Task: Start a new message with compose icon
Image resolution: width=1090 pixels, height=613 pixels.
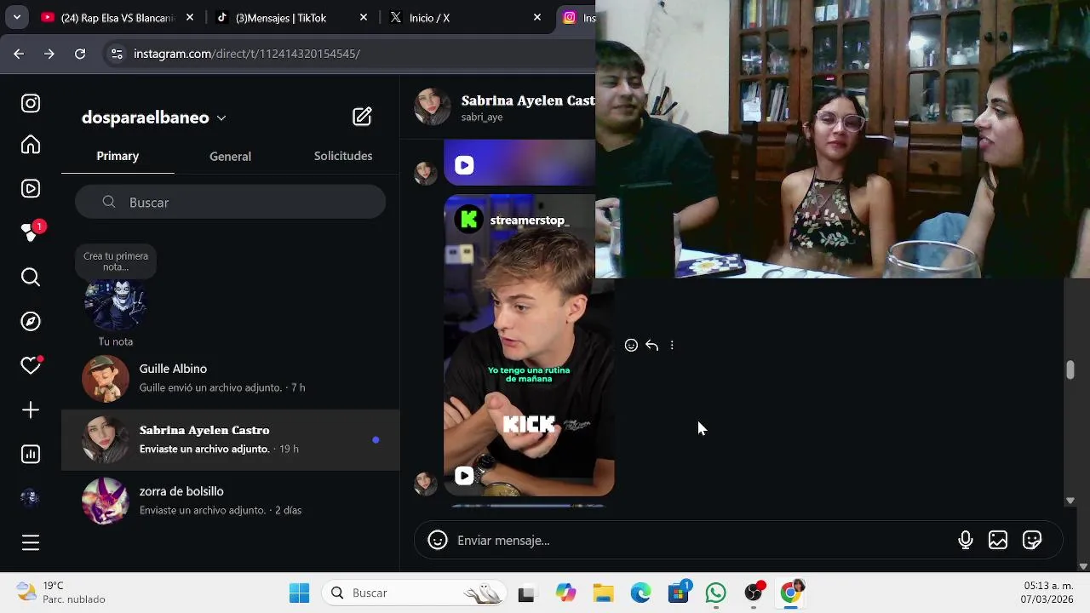Action: click(x=362, y=117)
